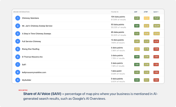The width and height of the screenshot is (176, 107).
Task: Click the '85 data points' text
Action: pos(117,32)
